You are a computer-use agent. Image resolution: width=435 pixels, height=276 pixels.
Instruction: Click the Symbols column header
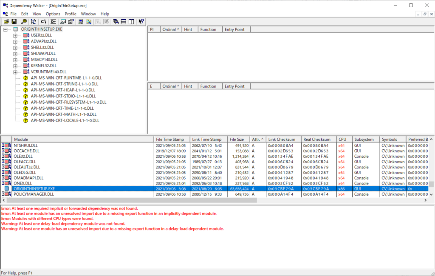point(393,139)
